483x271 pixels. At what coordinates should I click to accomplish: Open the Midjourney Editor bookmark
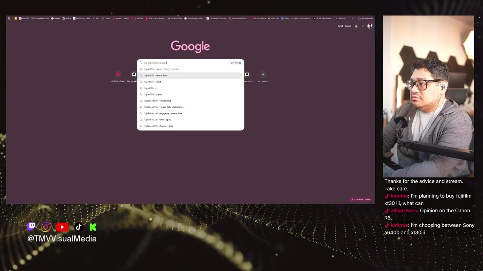82,18
